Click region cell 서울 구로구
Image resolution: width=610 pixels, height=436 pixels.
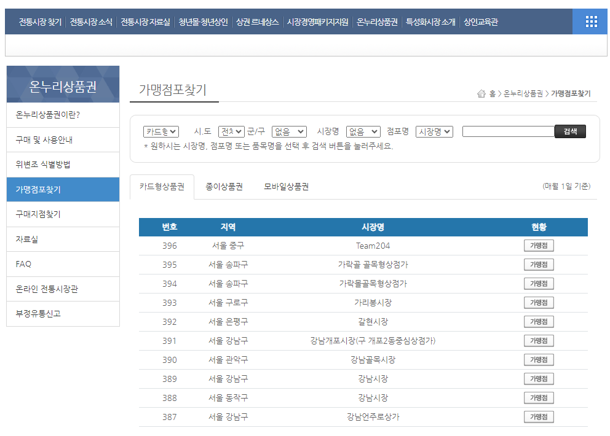[228, 303]
